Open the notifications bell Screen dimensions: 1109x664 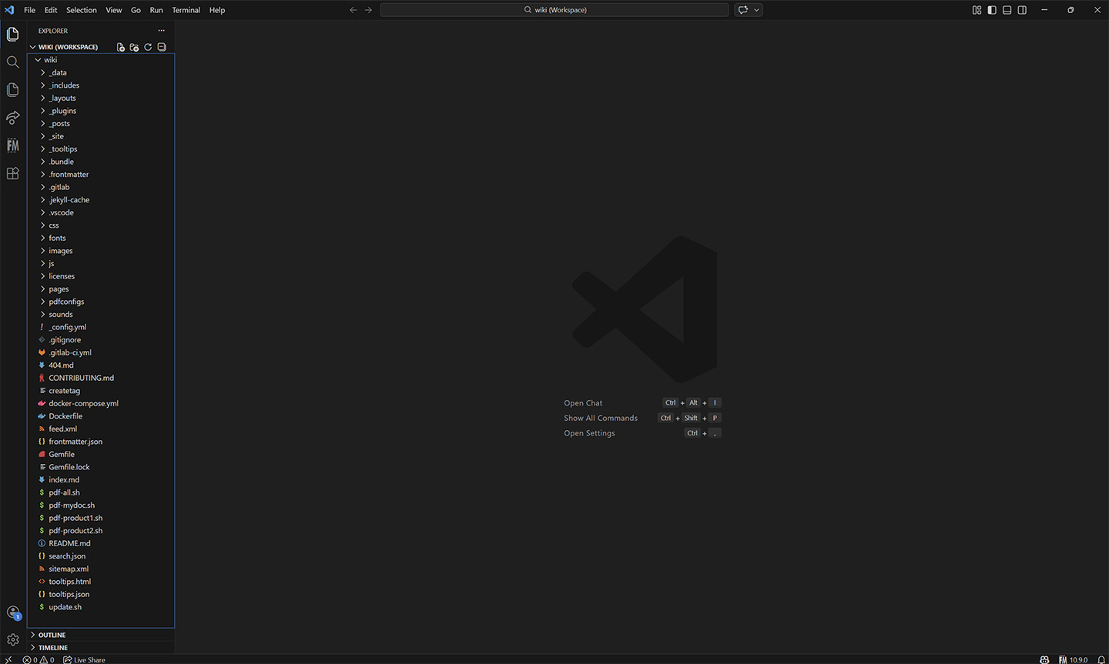coord(1101,659)
